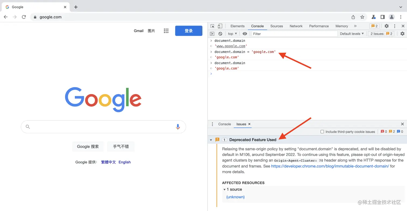This screenshot has height=211, width=407.
Task: Open DevTools settings gear in tab bar
Action: coord(387,26)
